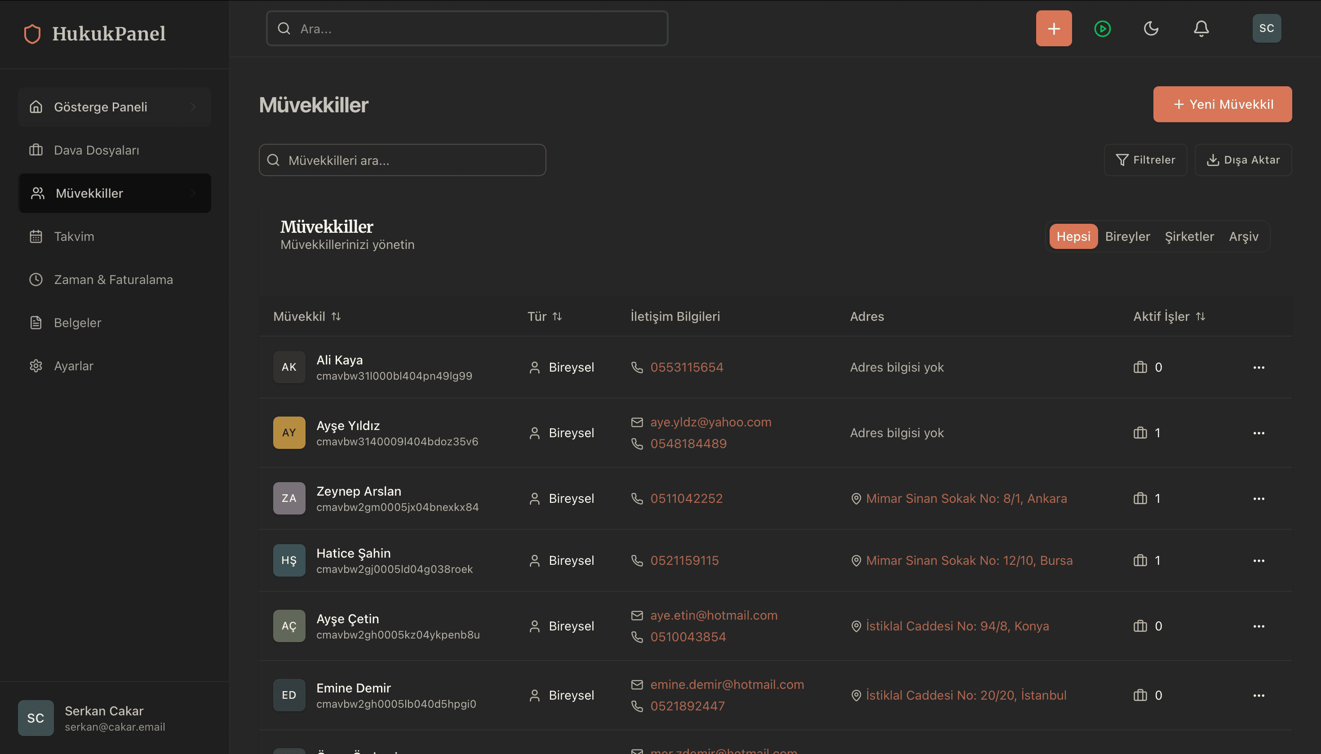The height and width of the screenshot is (754, 1321).
Task: Click the Müvekkilleri ara search field
Action: click(402, 160)
